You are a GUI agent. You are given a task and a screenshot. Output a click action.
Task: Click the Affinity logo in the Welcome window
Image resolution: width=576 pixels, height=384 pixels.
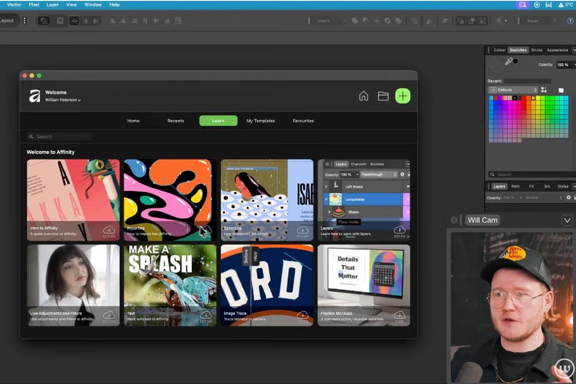tap(35, 96)
